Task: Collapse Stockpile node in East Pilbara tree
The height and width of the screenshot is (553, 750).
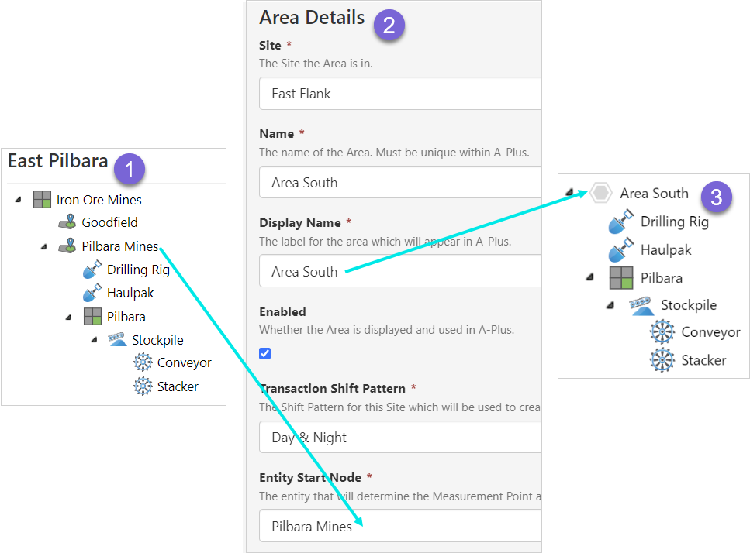Action: pos(94,340)
